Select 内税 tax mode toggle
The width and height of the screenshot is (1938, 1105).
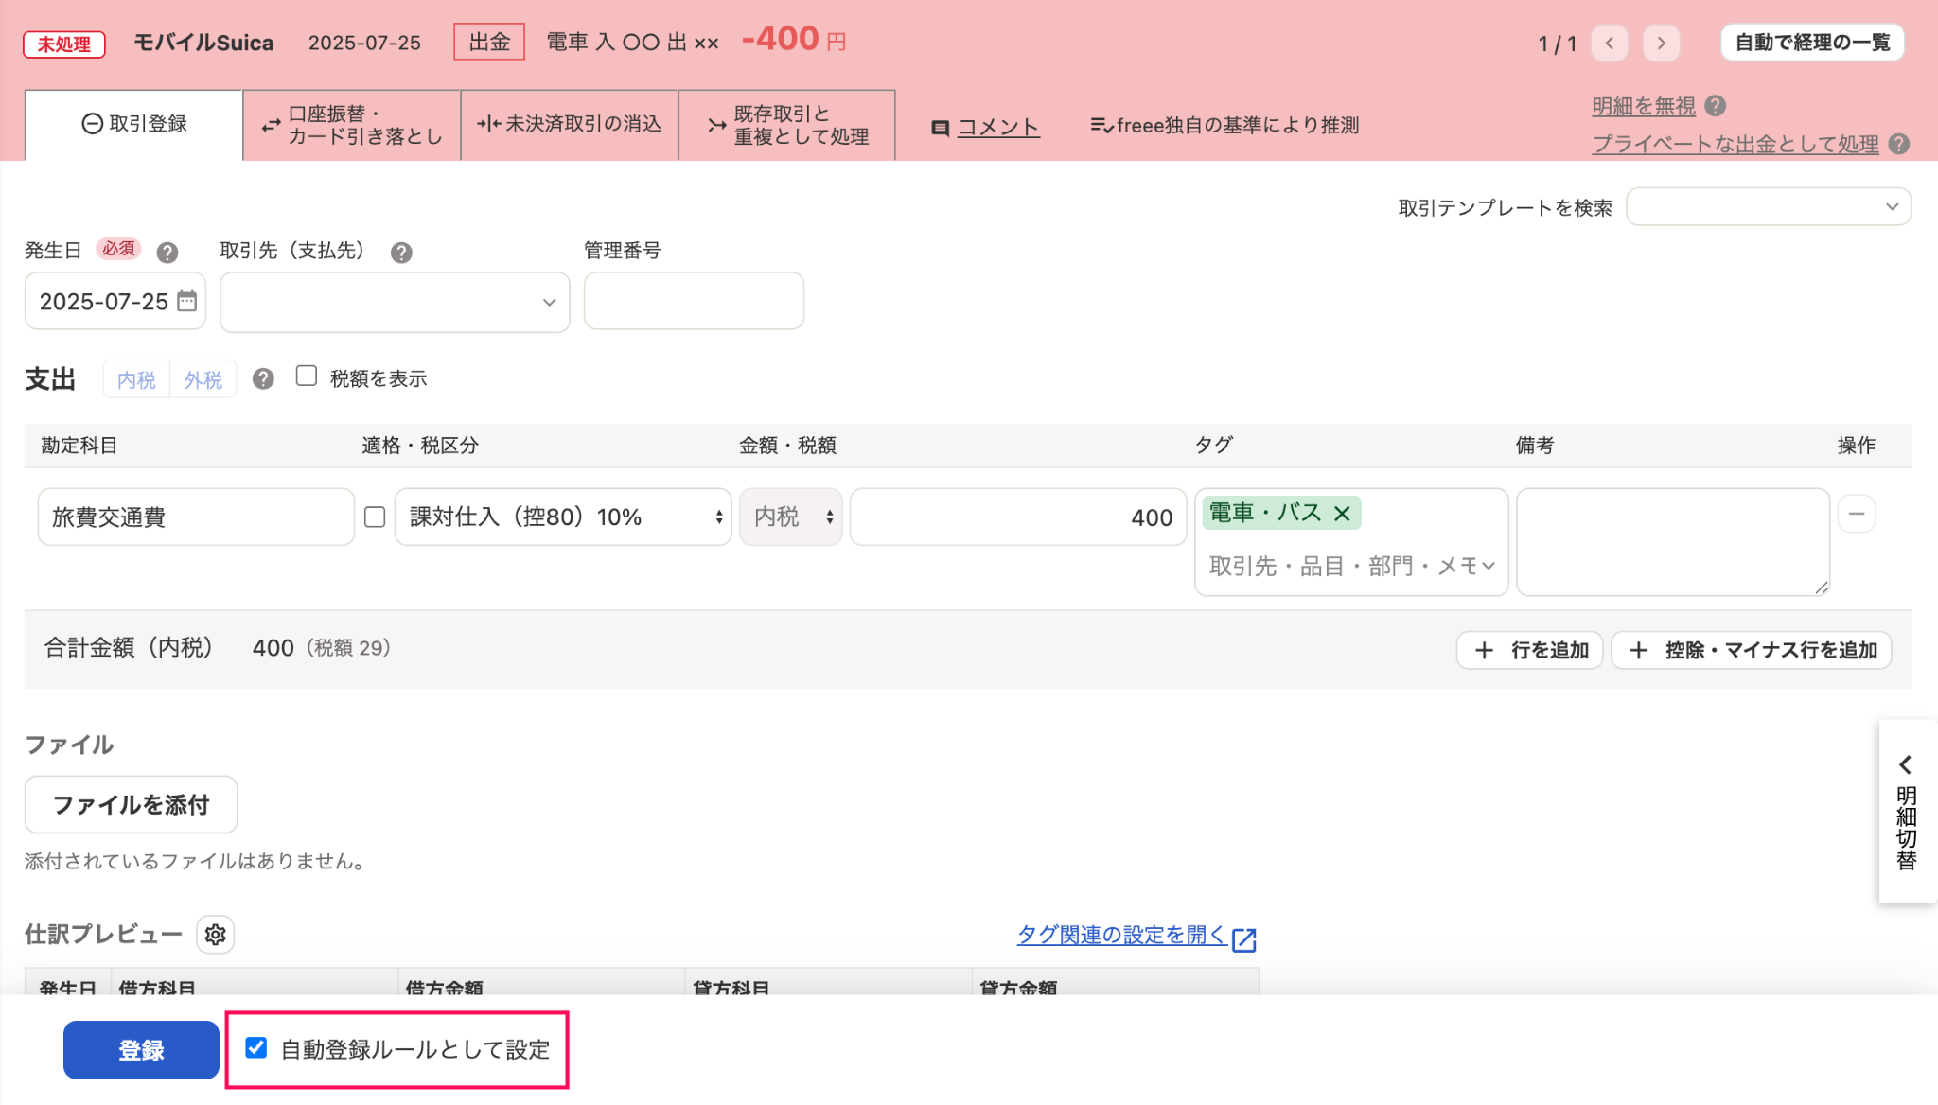[x=136, y=379]
